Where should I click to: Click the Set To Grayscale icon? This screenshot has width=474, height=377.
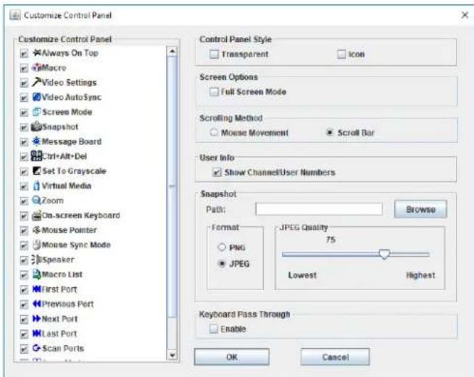point(36,171)
